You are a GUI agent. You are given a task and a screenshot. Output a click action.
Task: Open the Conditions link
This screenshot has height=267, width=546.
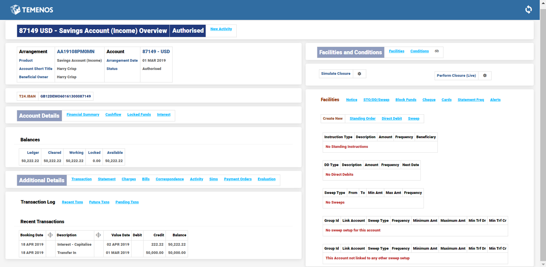click(x=419, y=51)
